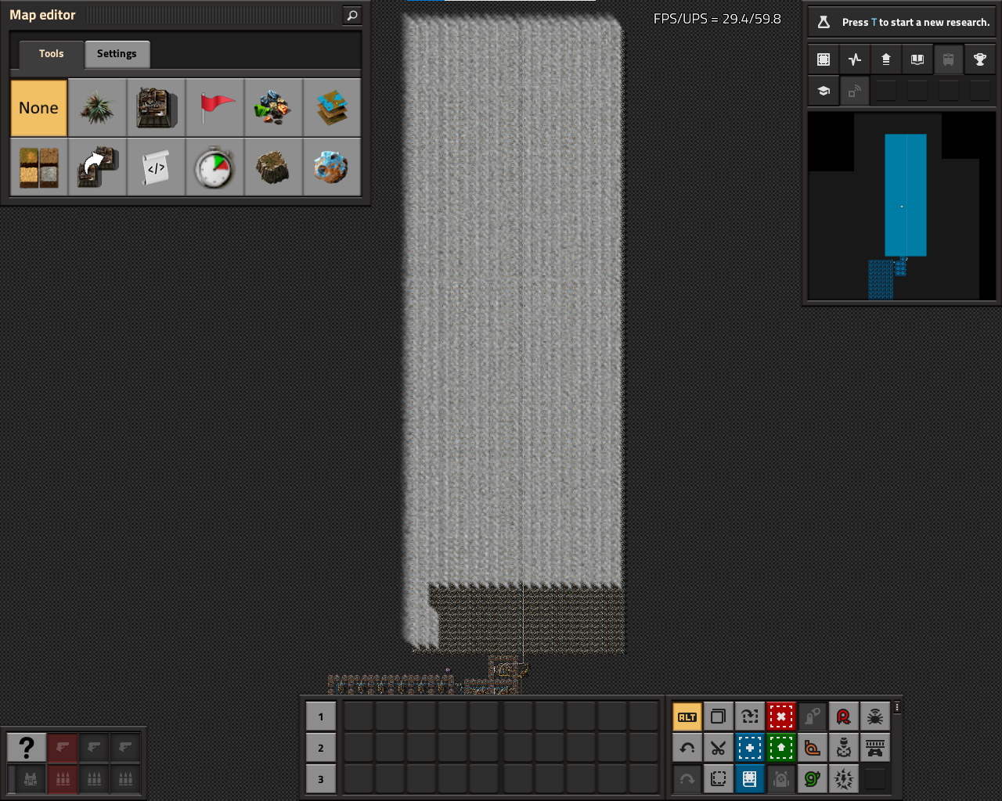Click the spidertron remote shortcut

click(875, 717)
